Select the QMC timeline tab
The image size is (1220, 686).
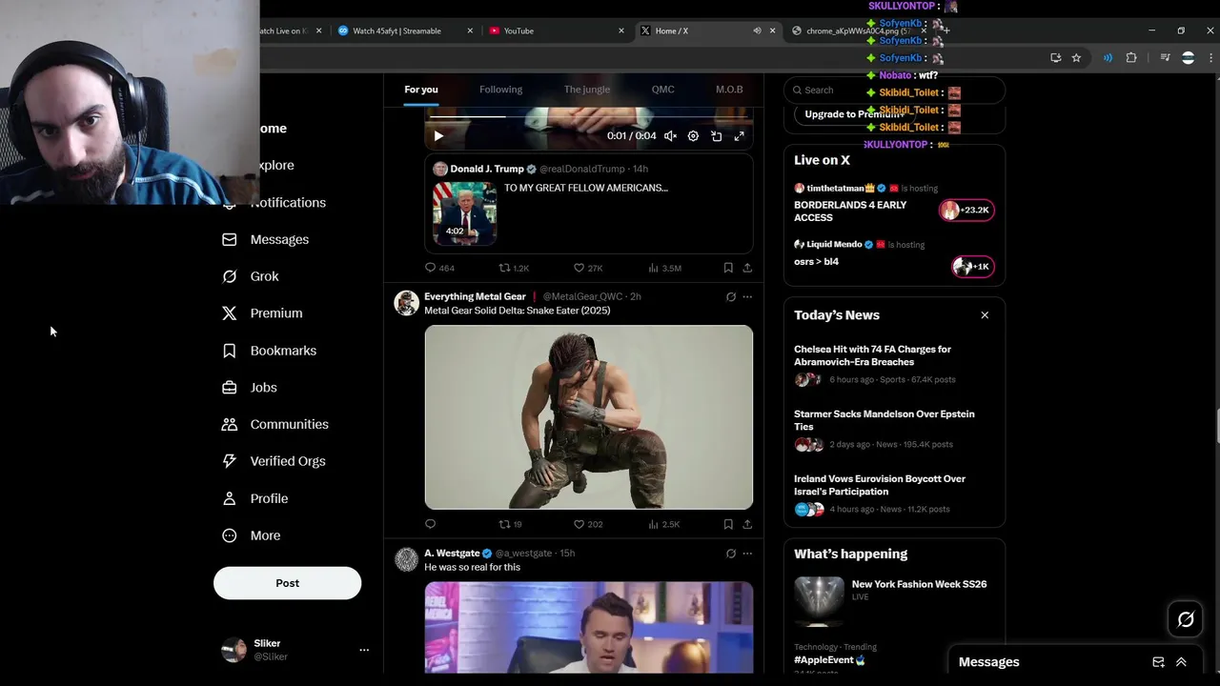click(662, 90)
